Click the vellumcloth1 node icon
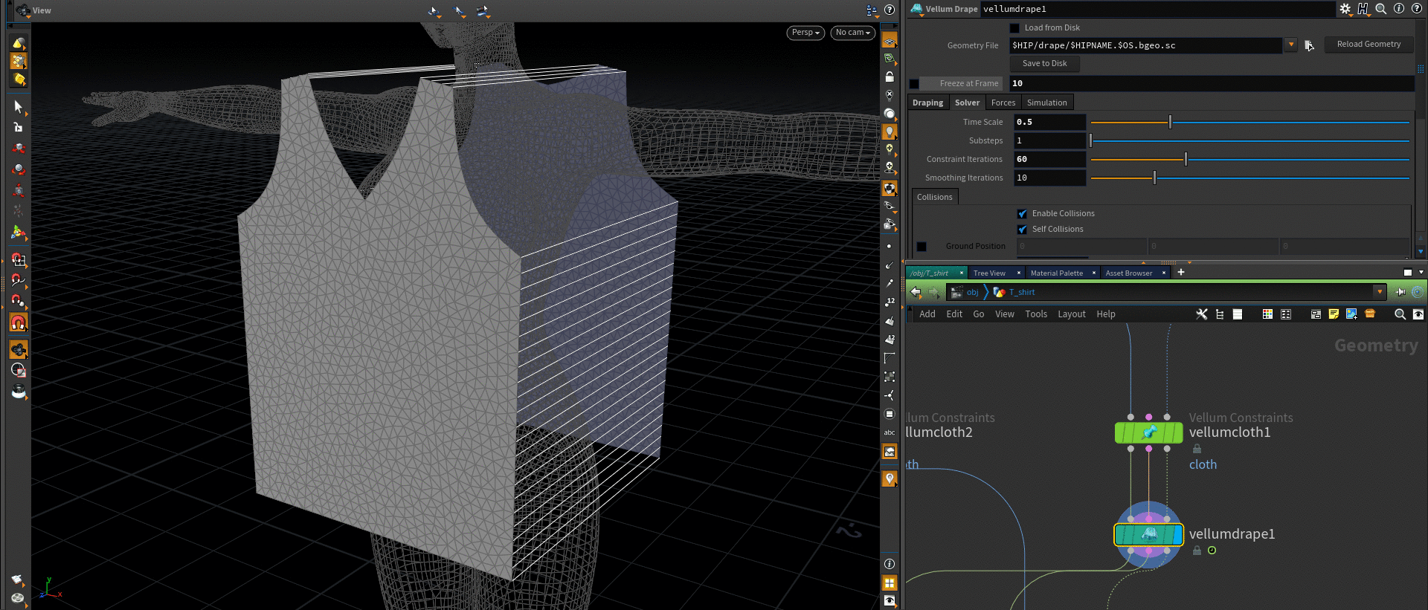 [1148, 432]
